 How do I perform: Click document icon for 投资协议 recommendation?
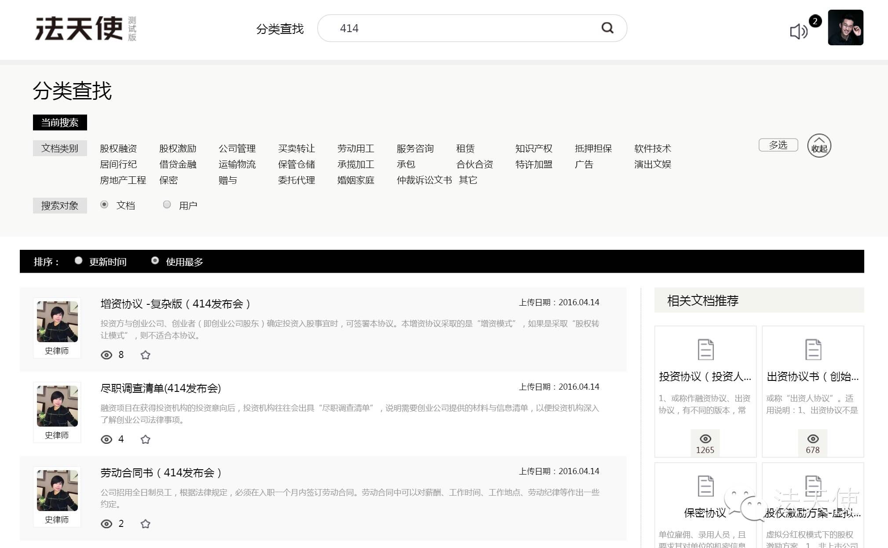(x=705, y=350)
